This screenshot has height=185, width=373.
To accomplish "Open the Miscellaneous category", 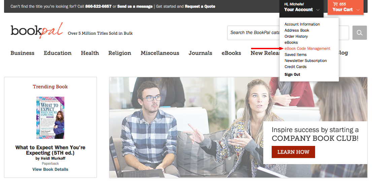I will click(x=160, y=53).
